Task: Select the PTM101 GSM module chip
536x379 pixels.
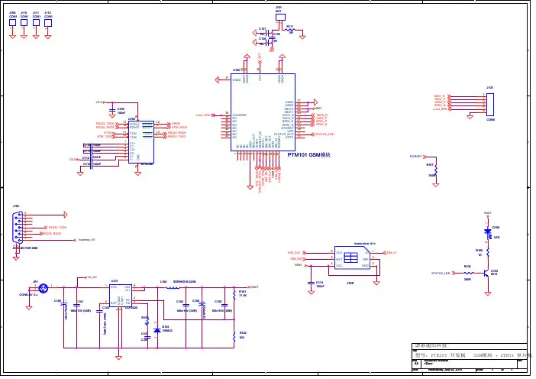Action: click(263, 112)
